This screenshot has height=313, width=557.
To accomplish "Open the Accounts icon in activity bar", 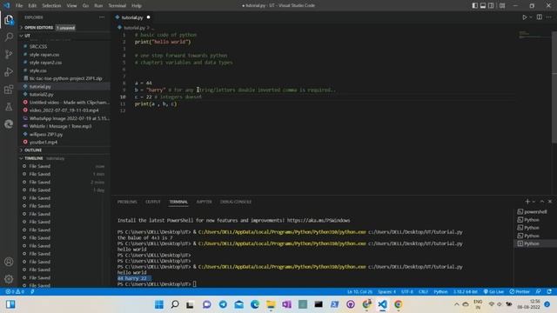I will [9, 262].
